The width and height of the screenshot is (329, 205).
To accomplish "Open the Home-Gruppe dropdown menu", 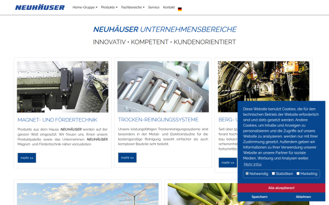I will coord(85,7).
